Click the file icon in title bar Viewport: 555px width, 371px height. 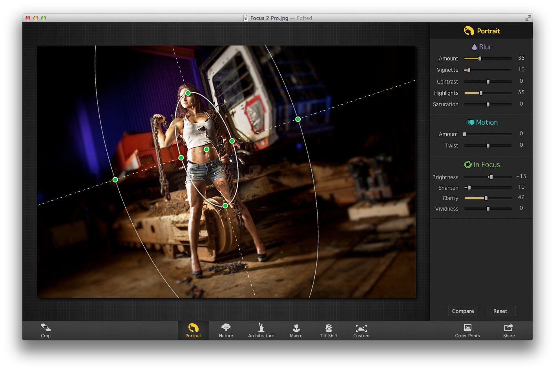(x=246, y=18)
